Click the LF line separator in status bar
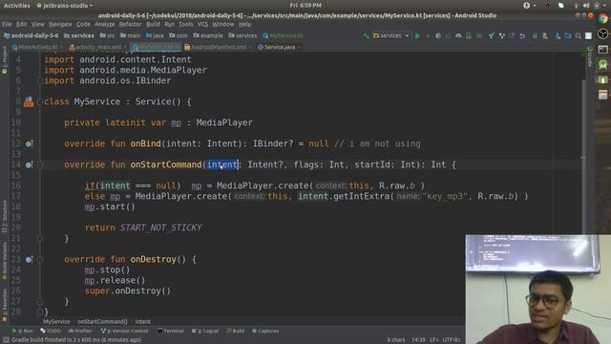 tap(433, 340)
